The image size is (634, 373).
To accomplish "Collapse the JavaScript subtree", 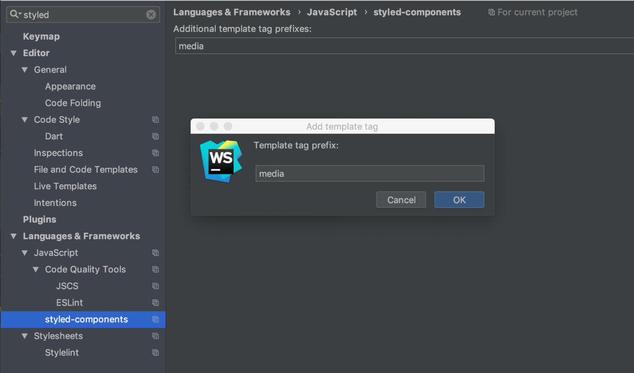I will (25, 253).
